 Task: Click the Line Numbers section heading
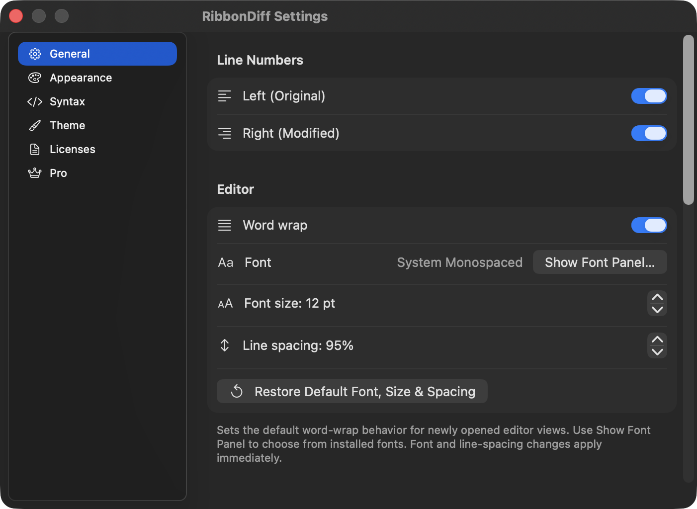point(260,60)
